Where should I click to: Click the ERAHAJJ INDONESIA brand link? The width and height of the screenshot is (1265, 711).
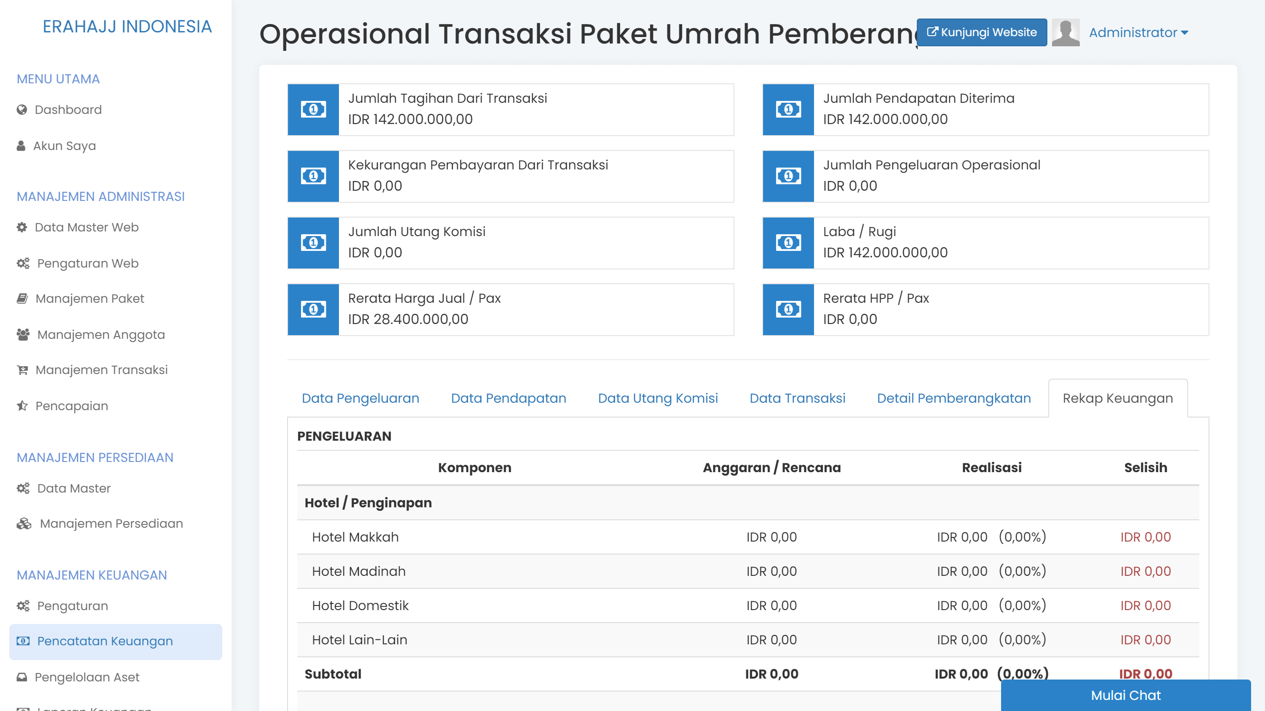[x=127, y=26]
